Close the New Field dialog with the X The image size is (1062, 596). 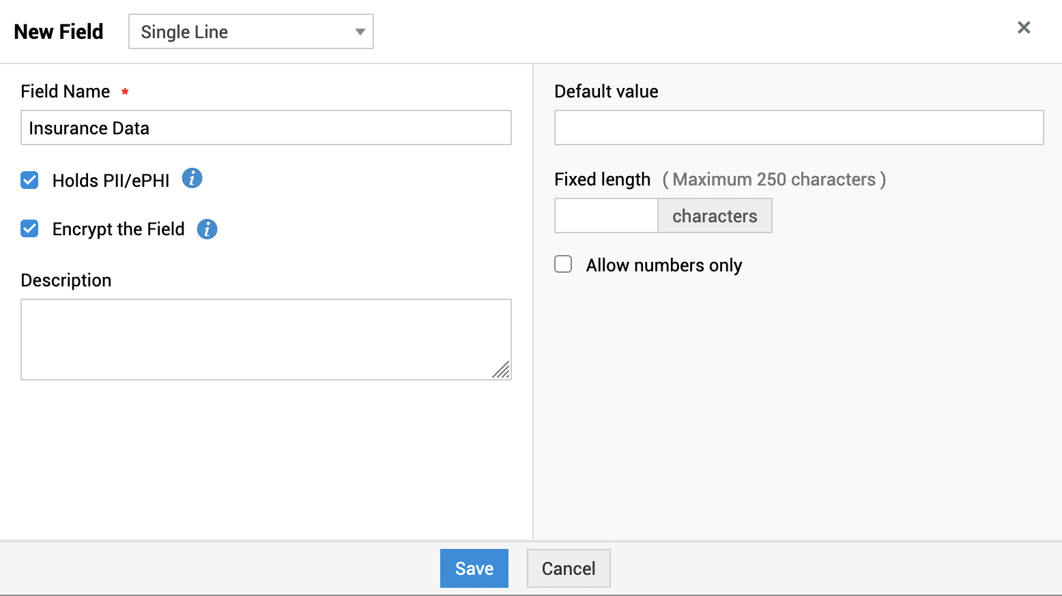click(1023, 27)
